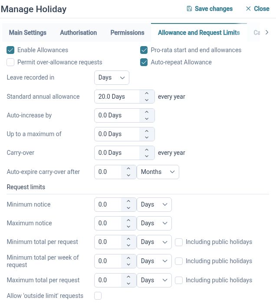Select Allowance and Request Limits tab
The image size is (276, 304).
[x=199, y=33]
